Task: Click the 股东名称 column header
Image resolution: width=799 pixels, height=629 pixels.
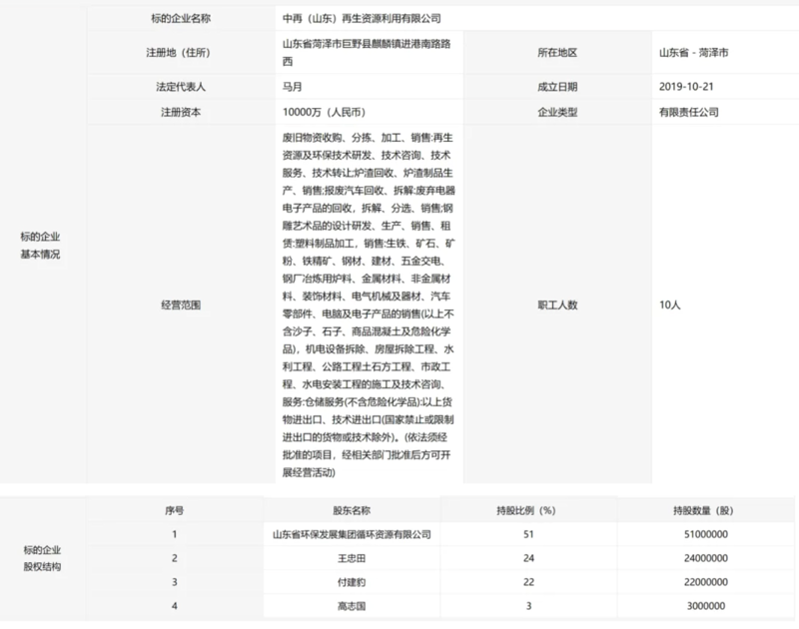Action: coord(352,510)
